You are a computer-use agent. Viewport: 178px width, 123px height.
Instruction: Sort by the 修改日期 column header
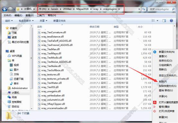tap(94, 27)
